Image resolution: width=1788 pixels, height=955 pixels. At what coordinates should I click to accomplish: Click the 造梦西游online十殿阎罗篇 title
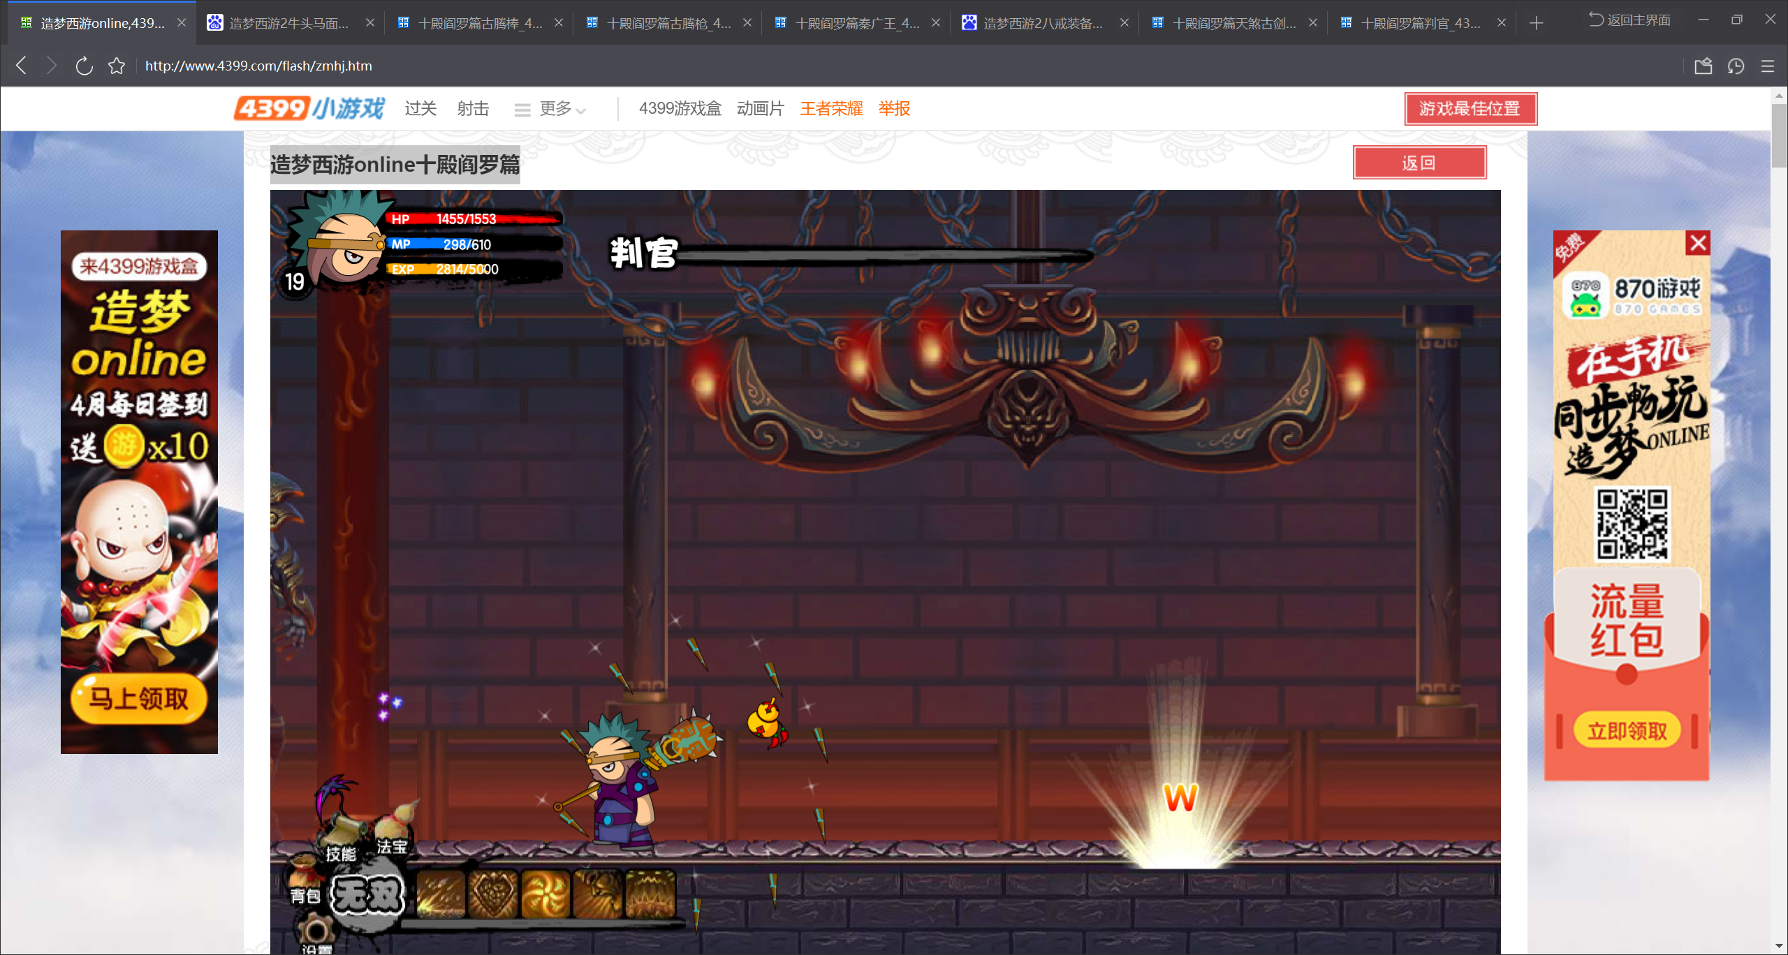(x=395, y=165)
